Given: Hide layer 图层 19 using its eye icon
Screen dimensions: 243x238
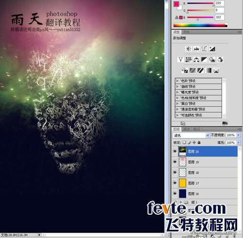Looking at the screenshot, I should click(x=175, y=162).
